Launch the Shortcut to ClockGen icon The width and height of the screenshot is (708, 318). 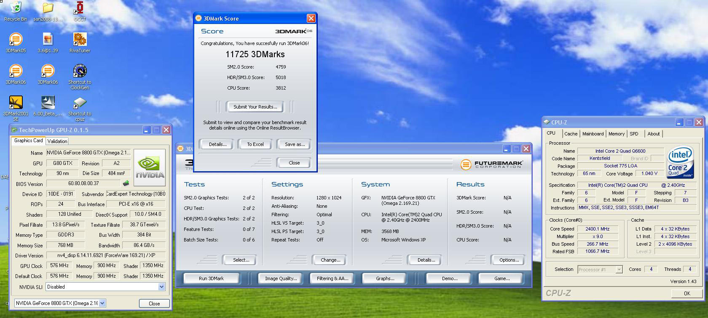click(80, 77)
